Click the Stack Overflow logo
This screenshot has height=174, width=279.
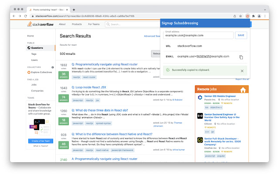[x=41, y=24]
